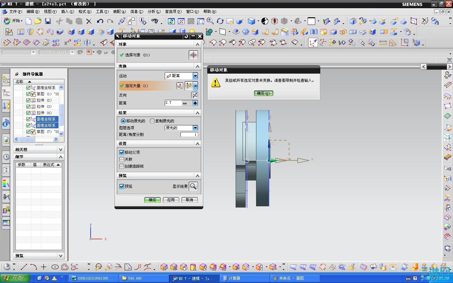The image size is (453, 283).
Task: Collapse the 变换 section
Action: click(x=198, y=66)
